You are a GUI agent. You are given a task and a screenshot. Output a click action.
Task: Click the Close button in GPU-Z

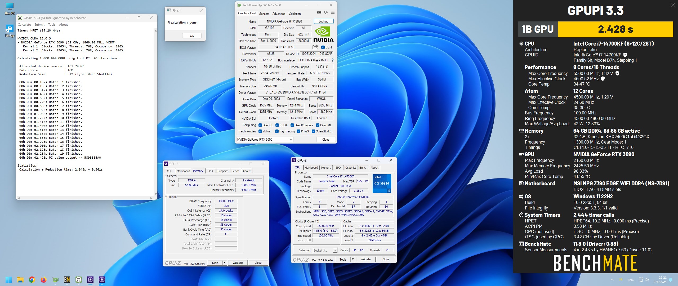click(x=326, y=140)
